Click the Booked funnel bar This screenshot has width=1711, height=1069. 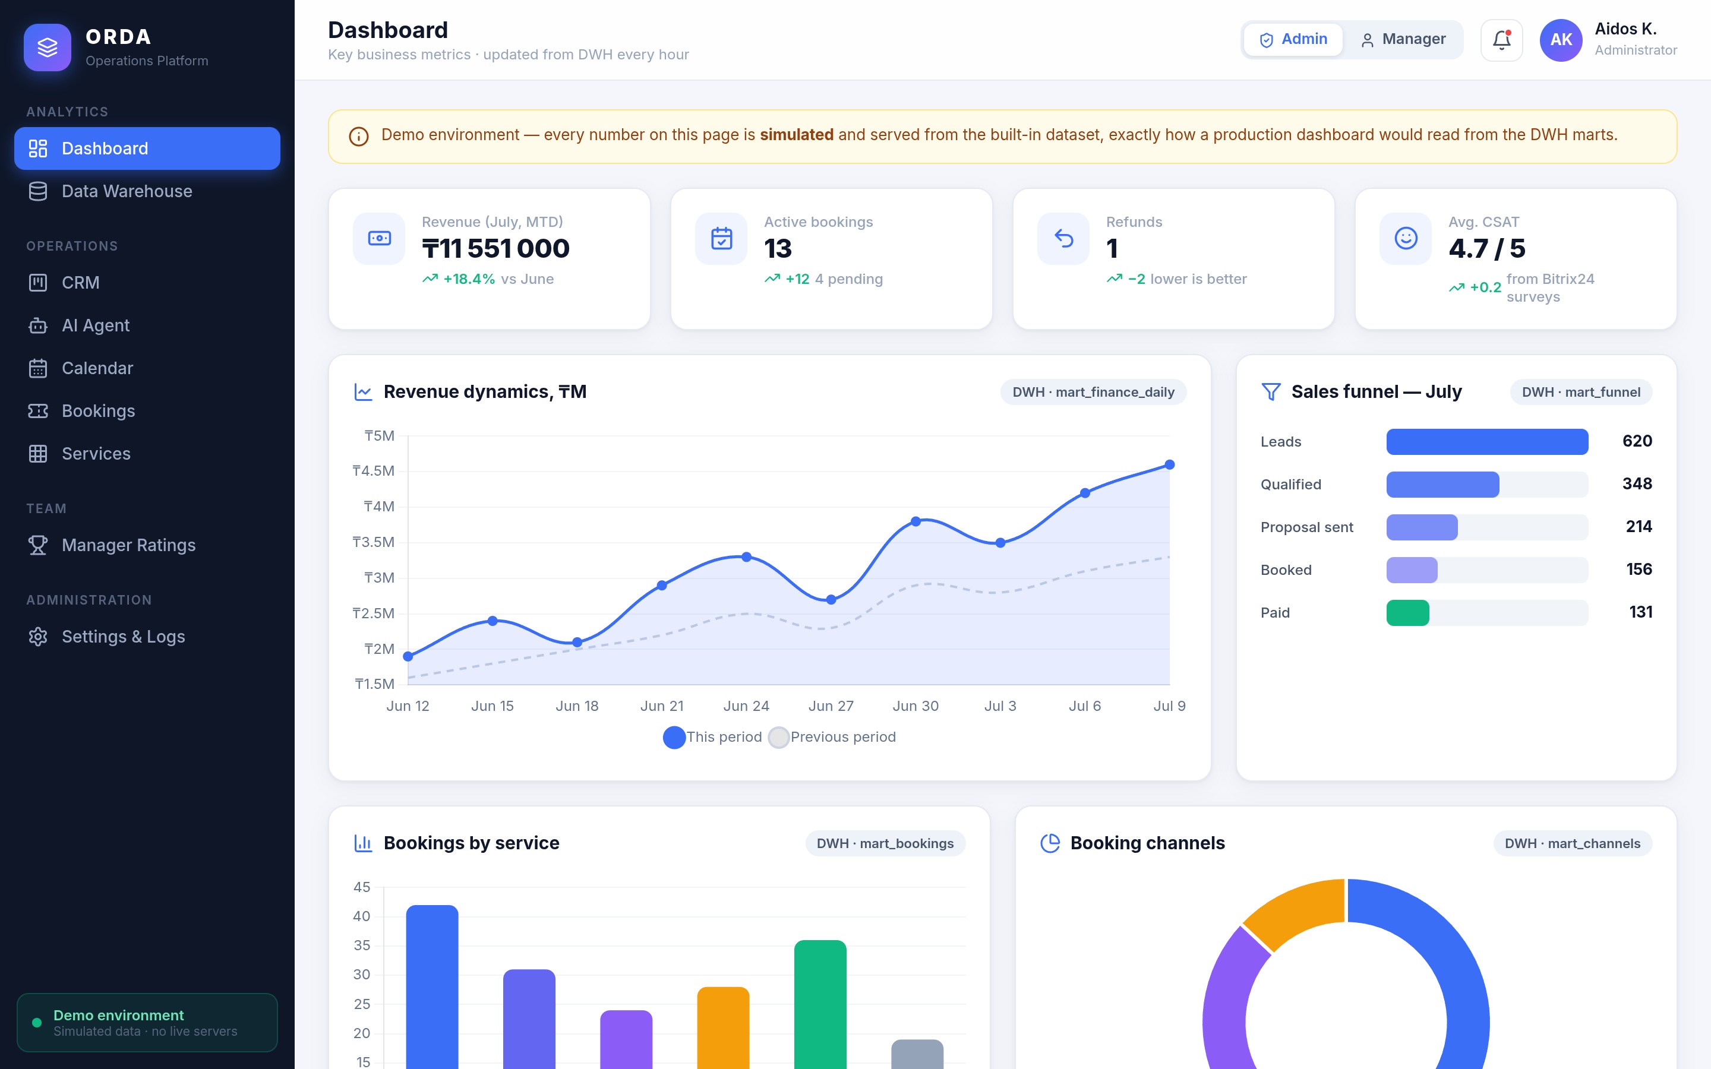pyautogui.click(x=1412, y=570)
